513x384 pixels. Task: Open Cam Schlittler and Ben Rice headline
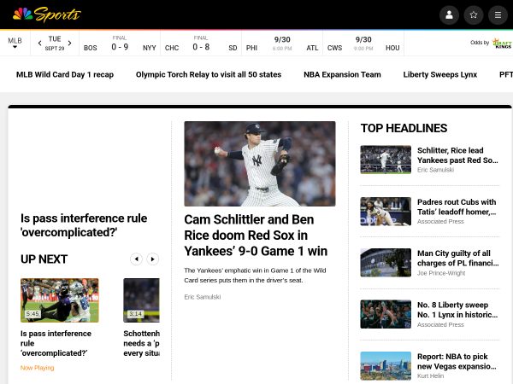[x=256, y=236]
